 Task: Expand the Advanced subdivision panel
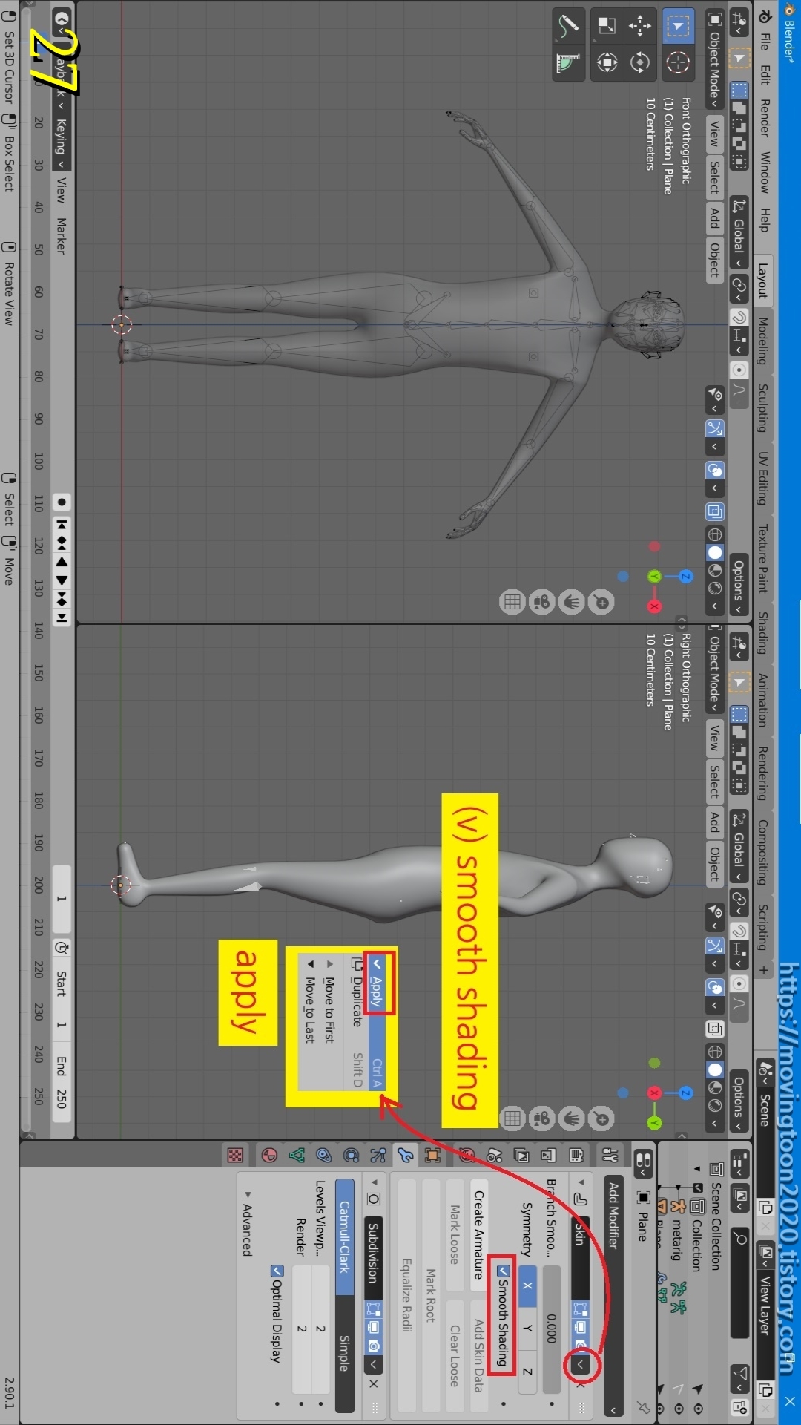tap(248, 1194)
